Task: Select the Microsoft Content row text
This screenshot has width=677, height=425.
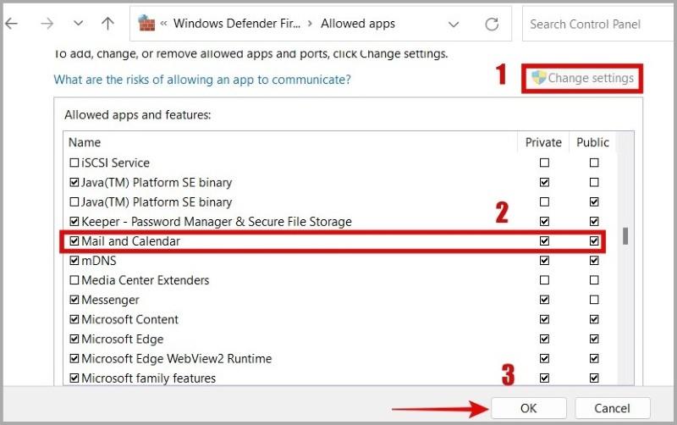Action: (130, 320)
